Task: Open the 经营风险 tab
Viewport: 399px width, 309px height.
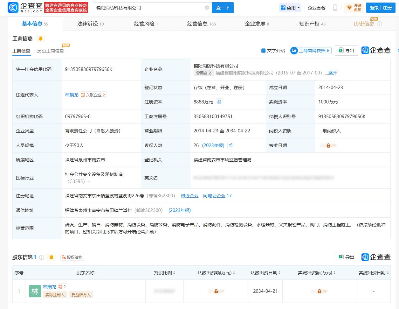Action: pyautogui.click(x=146, y=24)
